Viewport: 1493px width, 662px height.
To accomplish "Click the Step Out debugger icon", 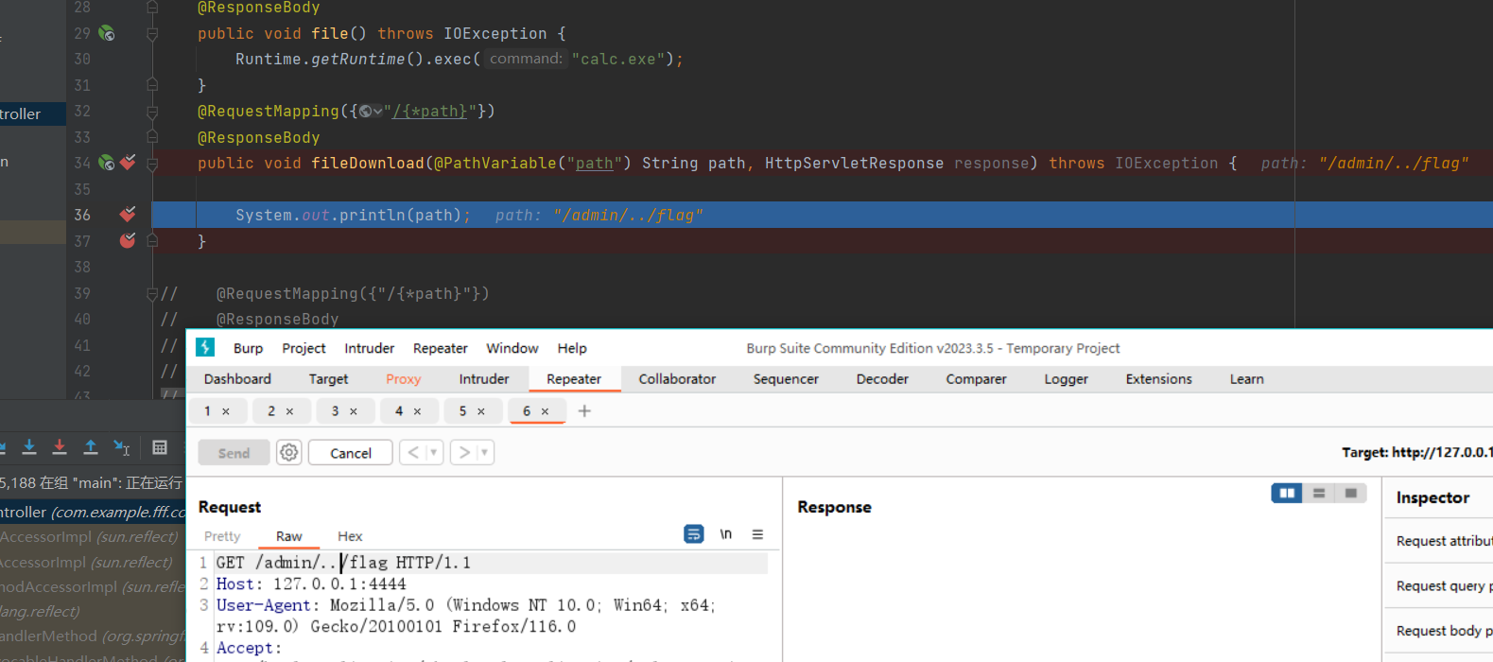I will coord(91,447).
